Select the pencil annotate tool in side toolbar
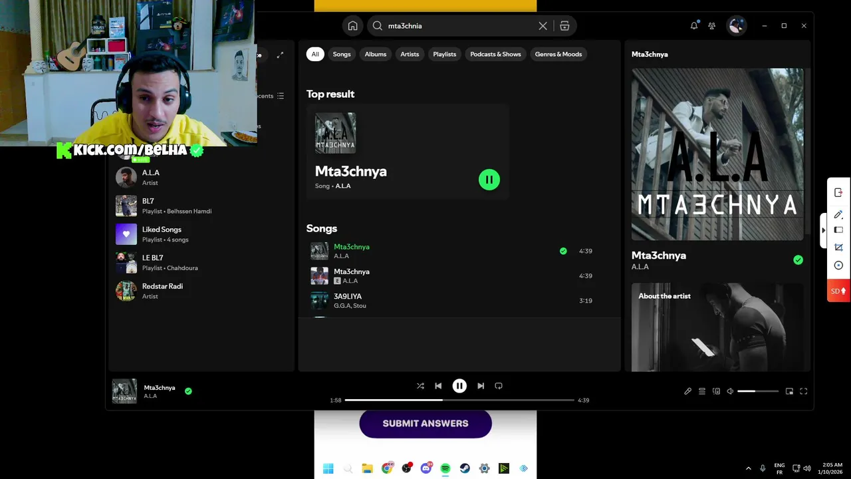 (x=838, y=214)
